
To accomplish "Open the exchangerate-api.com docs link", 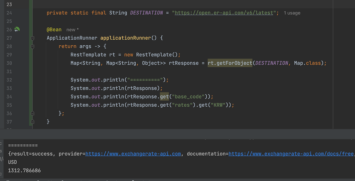I will pyautogui.click(x=291, y=154).
